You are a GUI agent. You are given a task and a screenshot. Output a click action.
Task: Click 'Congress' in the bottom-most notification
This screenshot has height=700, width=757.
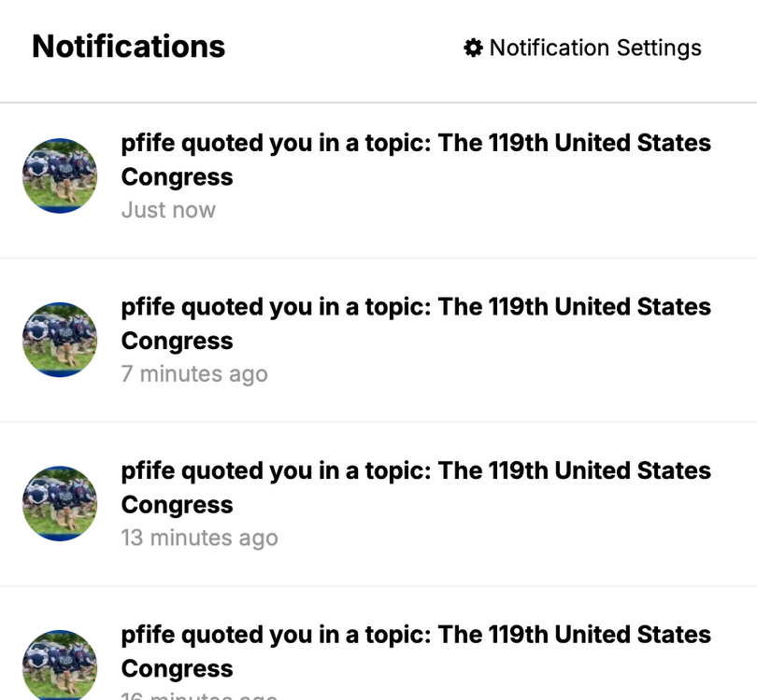[178, 669]
